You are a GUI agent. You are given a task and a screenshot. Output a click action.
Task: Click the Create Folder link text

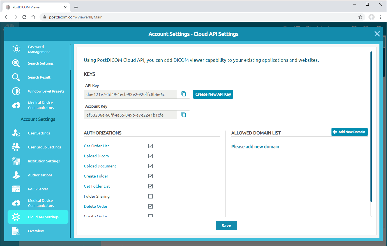[x=96, y=176]
